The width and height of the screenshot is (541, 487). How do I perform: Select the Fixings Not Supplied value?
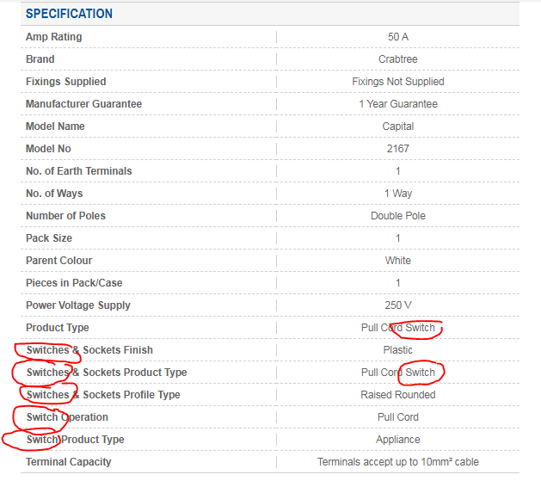click(398, 82)
